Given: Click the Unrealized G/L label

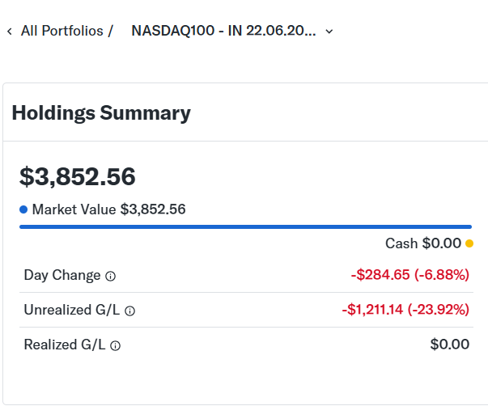Looking at the screenshot, I should (72, 310).
